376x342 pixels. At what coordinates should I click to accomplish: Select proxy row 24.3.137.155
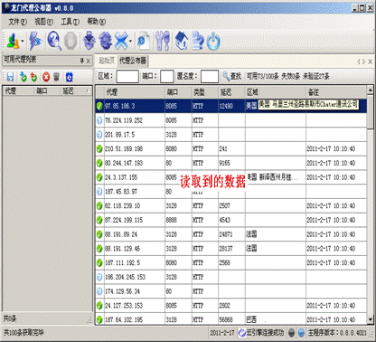click(231, 177)
